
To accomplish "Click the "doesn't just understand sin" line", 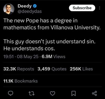I will point(49,41).
